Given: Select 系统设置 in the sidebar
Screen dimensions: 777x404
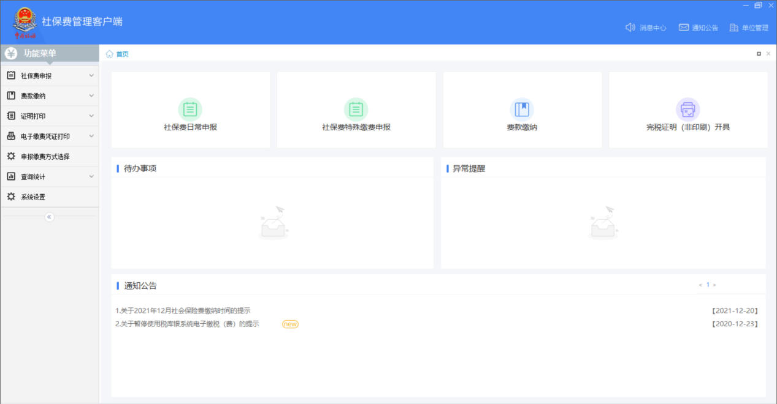Looking at the screenshot, I should point(33,197).
